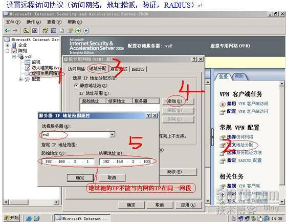The height and width of the screenshot is (222, 286).
Task: Click the Internet Explorer quick launch icon
Action: pyautogui.click(x=29, y=218)
